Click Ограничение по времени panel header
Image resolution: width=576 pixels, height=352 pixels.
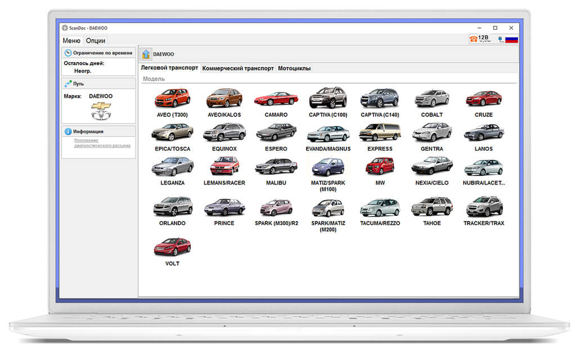98,53
